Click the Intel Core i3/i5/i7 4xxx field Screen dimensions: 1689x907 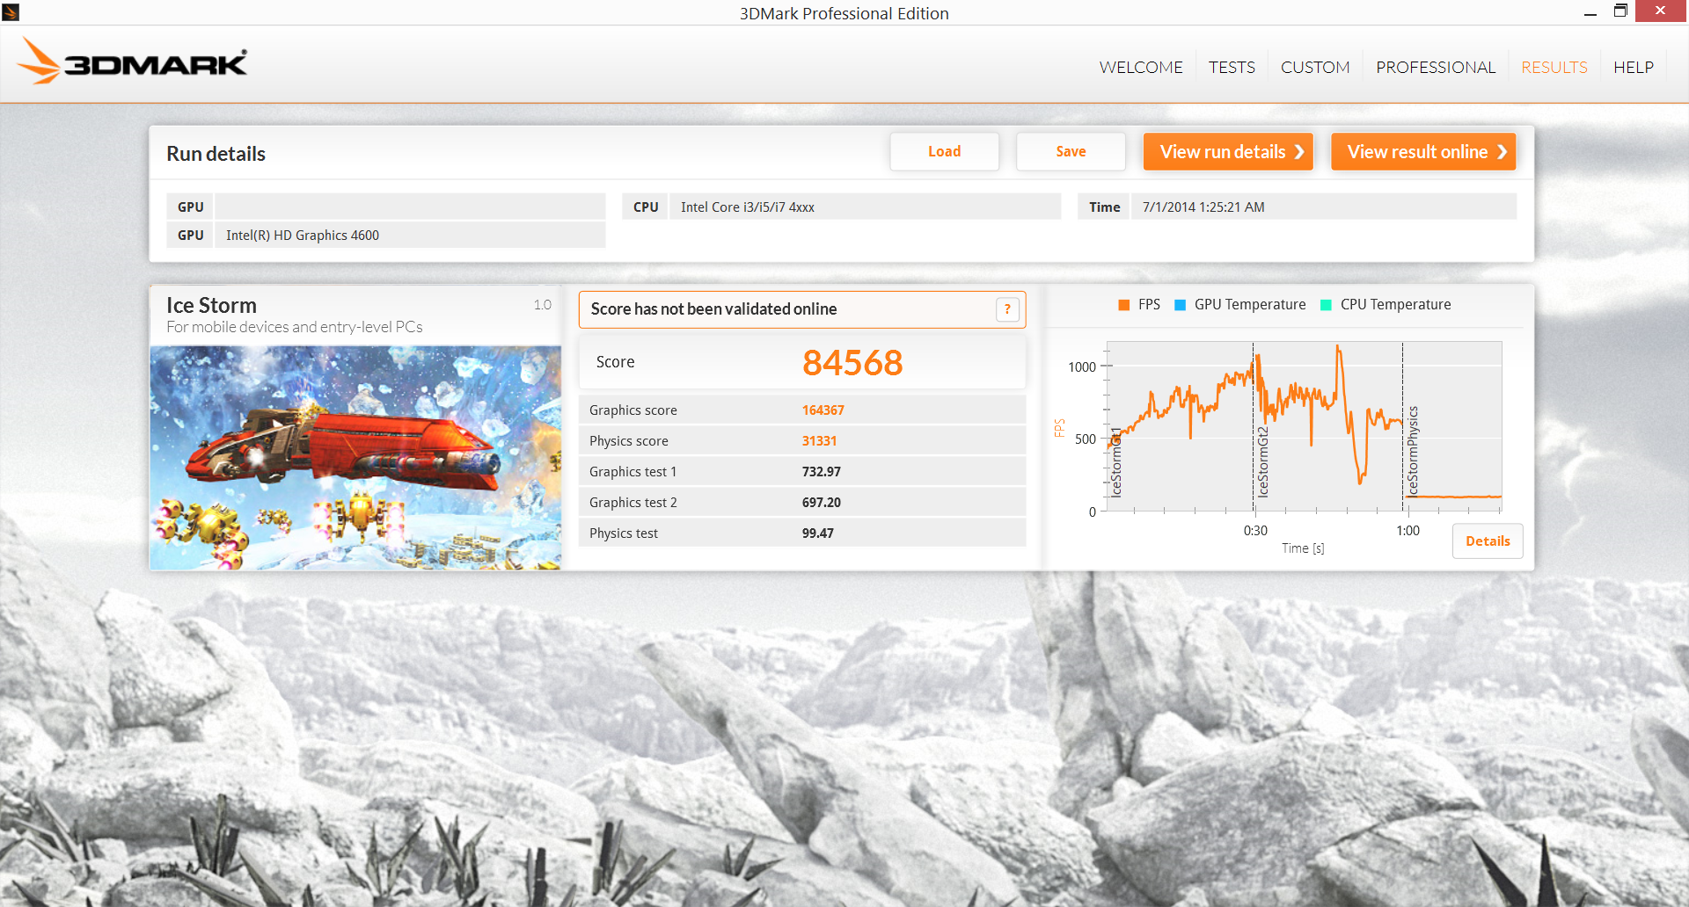(x=865, y=207)
